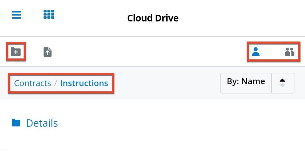This screenshot has height=153, width=305.
Task: Click blank toolbar area beside upload icon
Action: [x=141, y=52]
